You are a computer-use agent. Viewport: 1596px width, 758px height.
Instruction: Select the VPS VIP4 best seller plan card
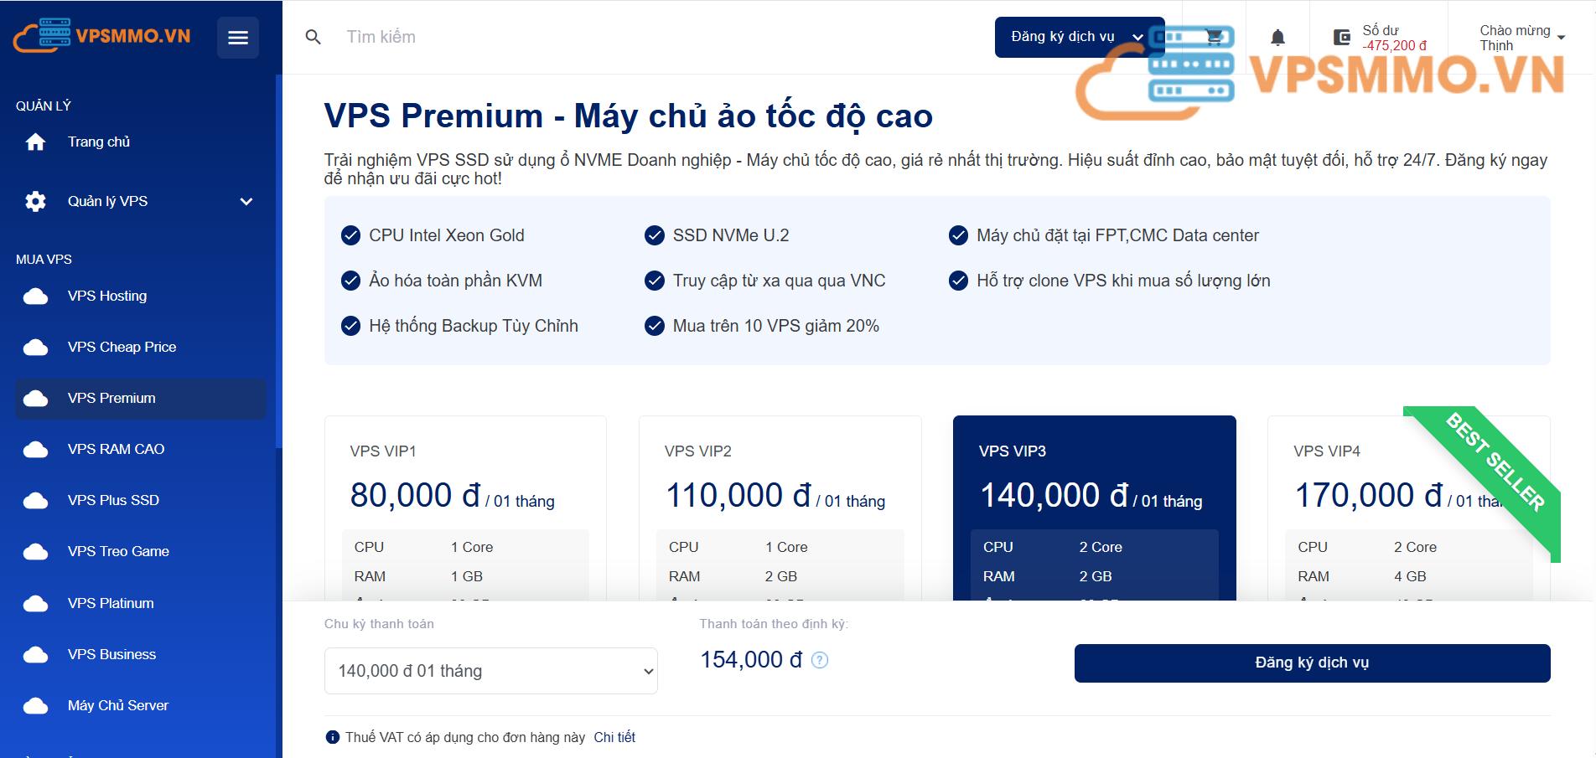point(1408,508)
